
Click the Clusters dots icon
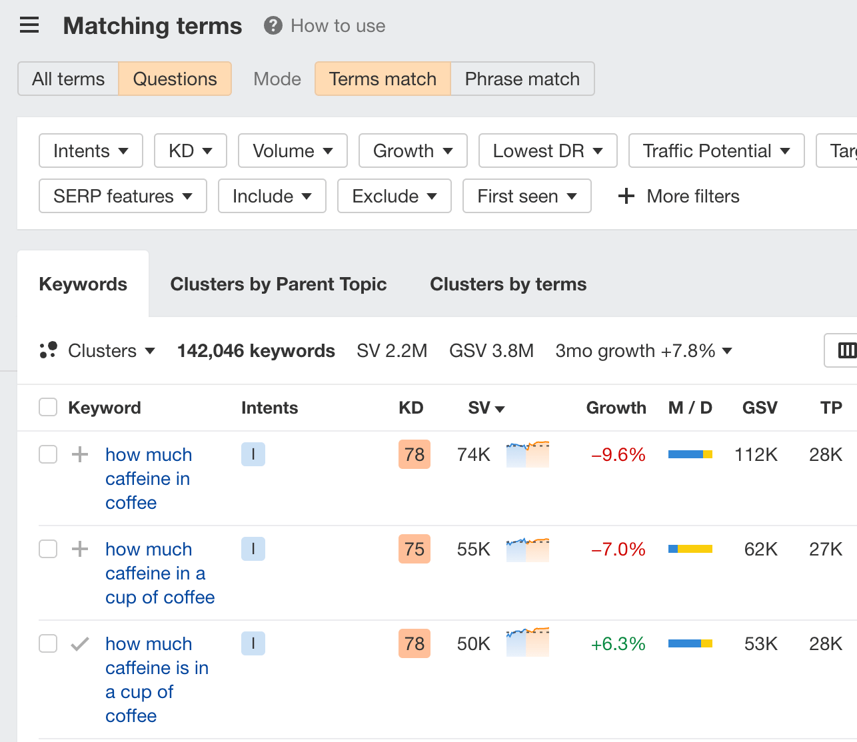click(48, 350)
